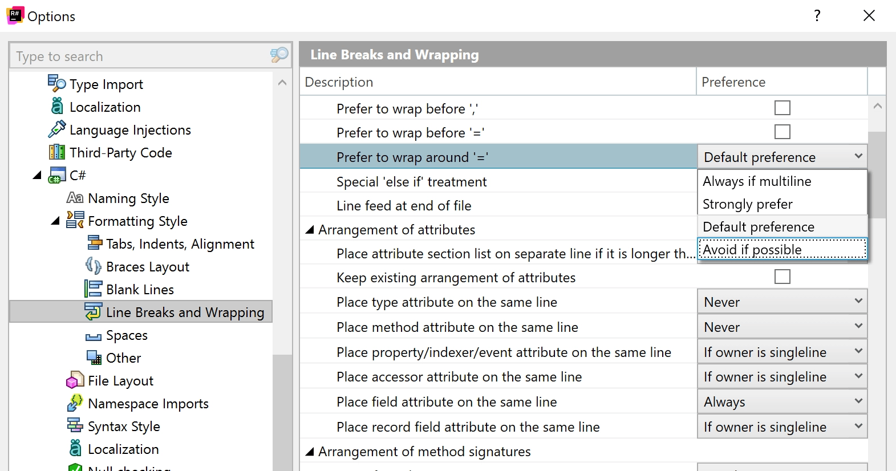Click the Braces Layout icon
The image size is (896, 471).
pyautogui.click(x=93, y=266)
